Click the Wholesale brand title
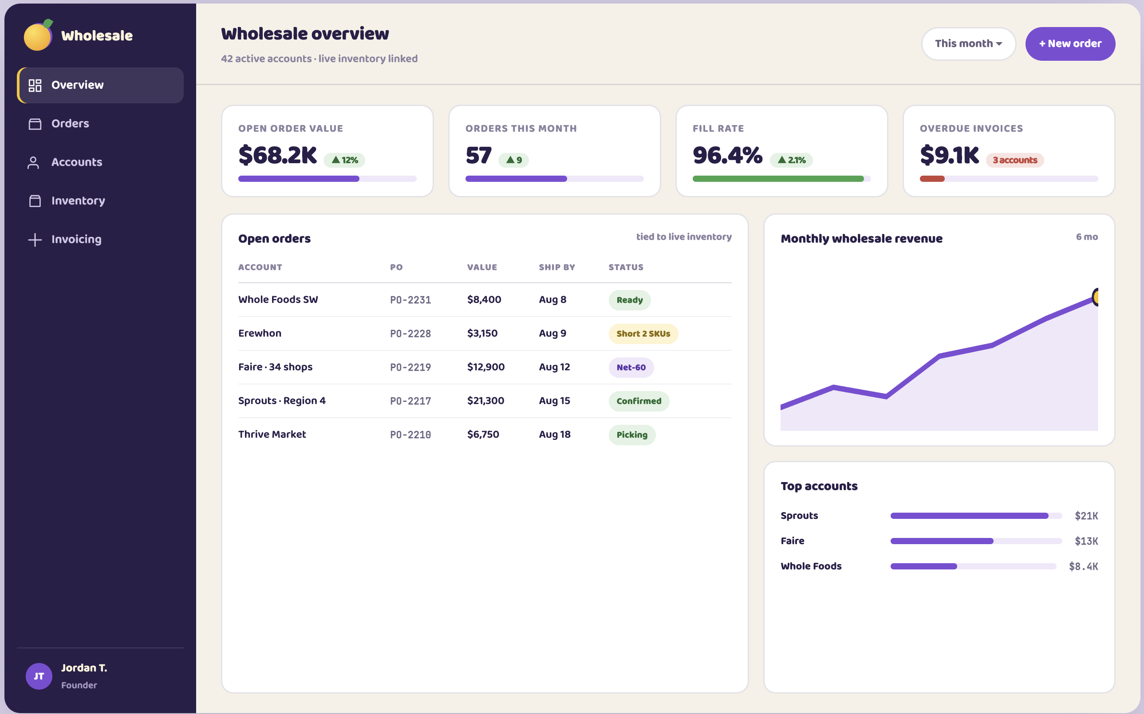This screenshot has width=1144, height=714. click(97, 35)
